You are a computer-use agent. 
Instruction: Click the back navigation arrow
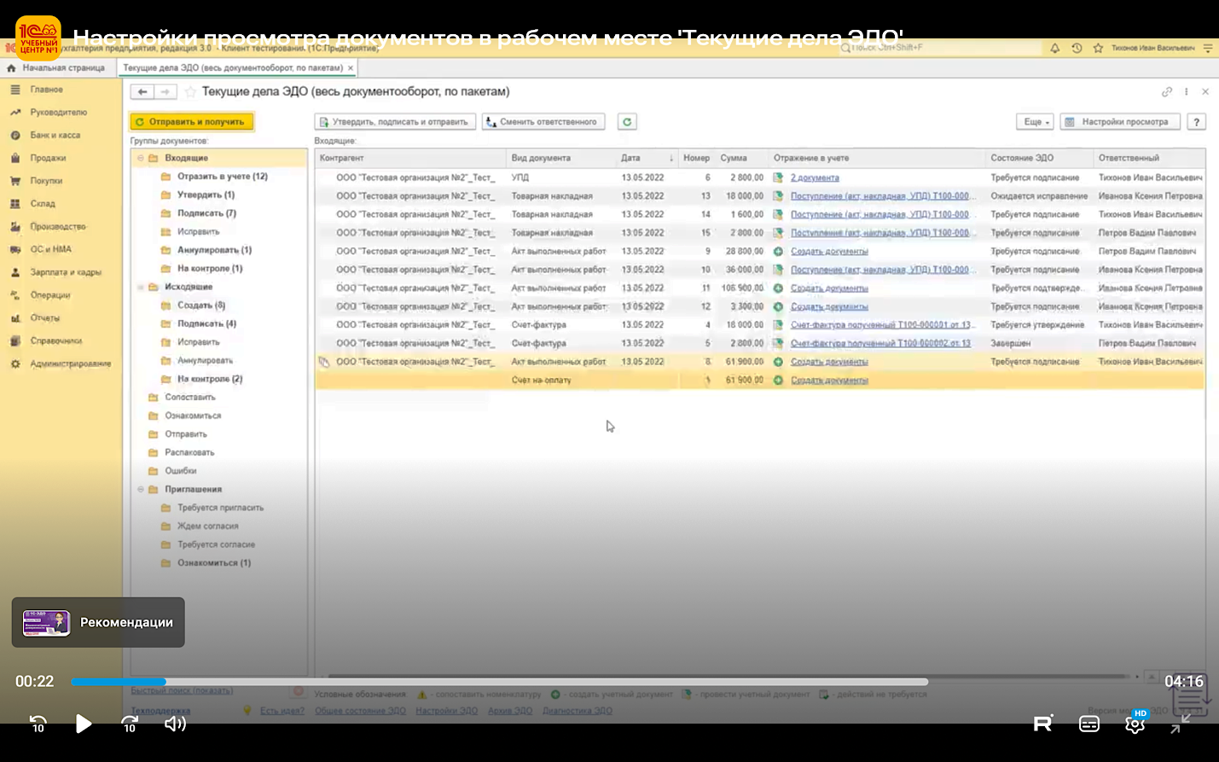[x=142, y=92]
